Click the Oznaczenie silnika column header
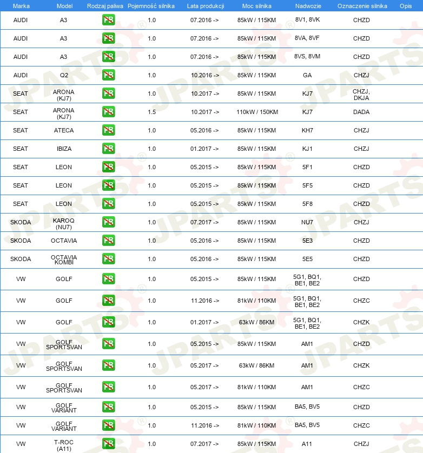The height and width of the screenshot is (453, 423). (362, 6)
